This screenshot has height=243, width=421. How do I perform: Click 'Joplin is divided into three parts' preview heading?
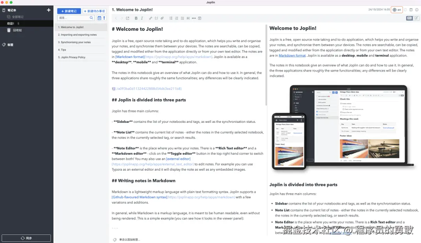pyautogui.click(x=303, y=185)
